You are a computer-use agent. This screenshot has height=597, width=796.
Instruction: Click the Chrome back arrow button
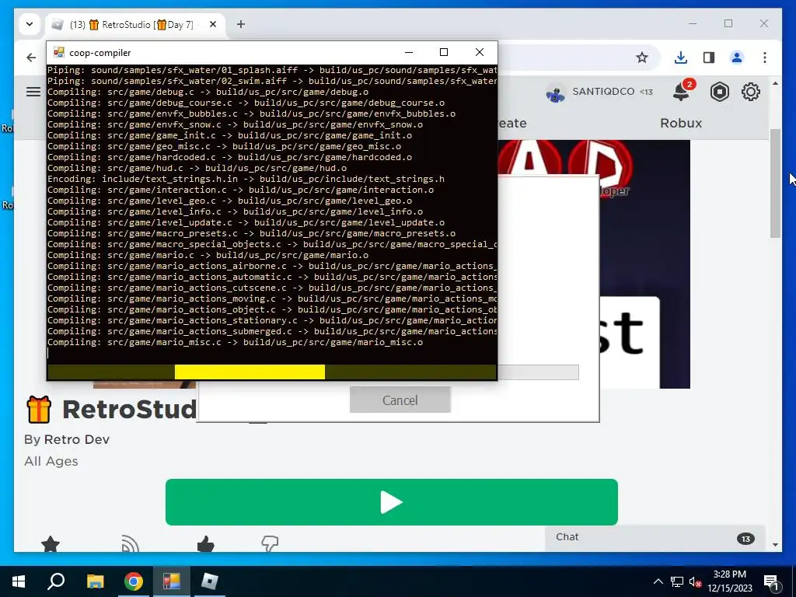(31, 58)
